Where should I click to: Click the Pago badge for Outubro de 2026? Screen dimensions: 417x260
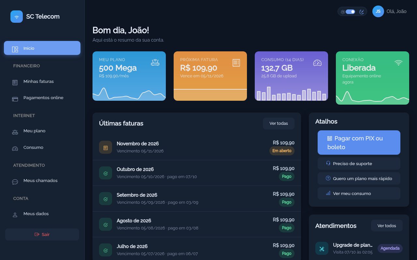click(x=287, y=176)
